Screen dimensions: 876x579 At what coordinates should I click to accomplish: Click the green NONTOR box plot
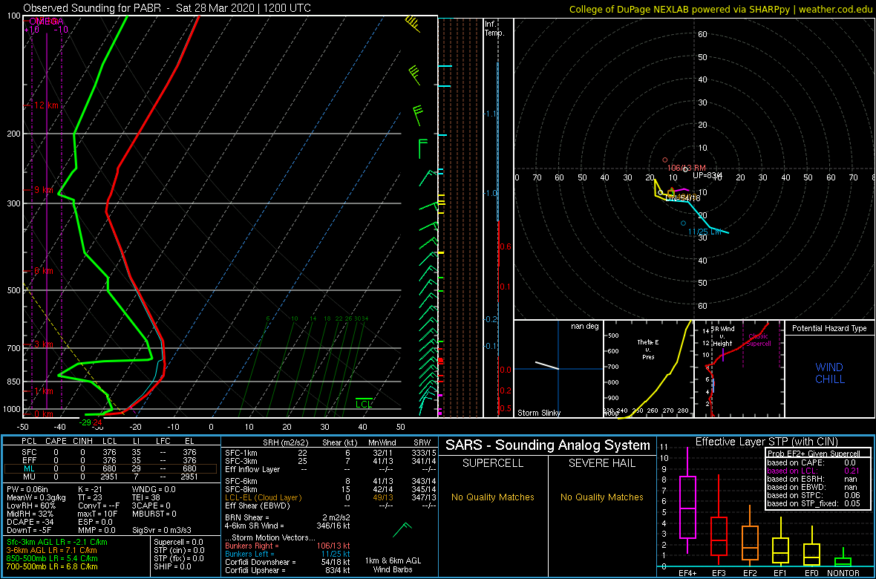point(843,556)
